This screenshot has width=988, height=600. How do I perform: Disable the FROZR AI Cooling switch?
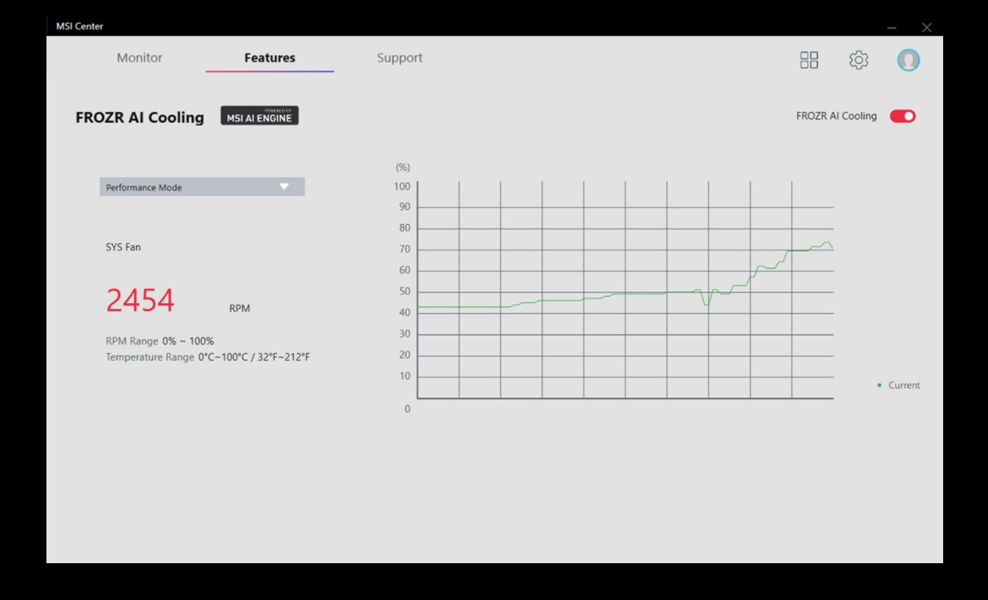(902, 116)
